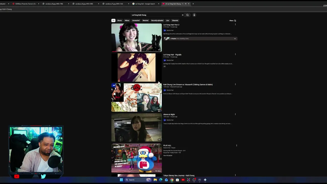Open the Lei Fang Hair - Pigtails video title

[172, 55]
